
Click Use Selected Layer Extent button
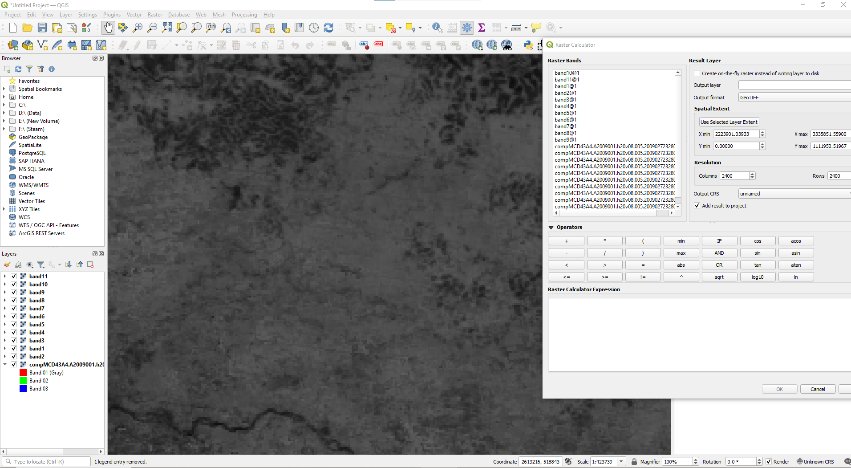pos(729,122)
